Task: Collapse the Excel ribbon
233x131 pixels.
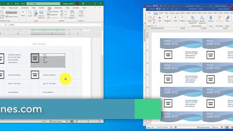Action: [x=102, y=21]
